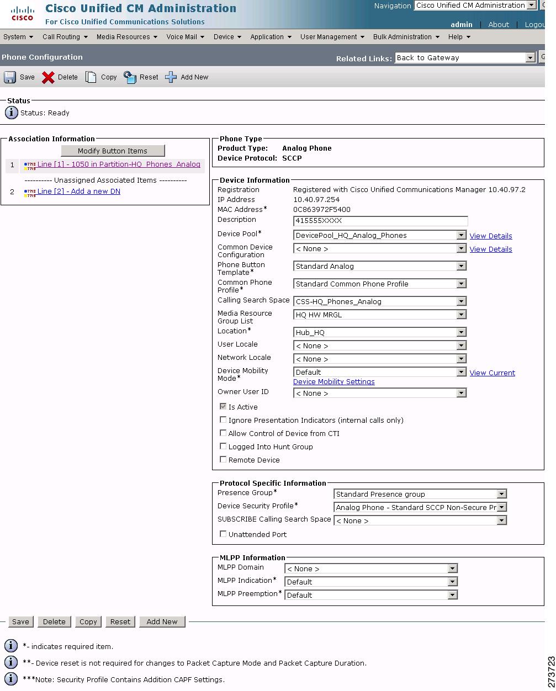Click the Description input field

point(380,221)
